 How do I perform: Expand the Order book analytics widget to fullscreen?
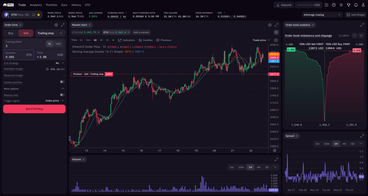pyautogui.click(x=362, y=25)
